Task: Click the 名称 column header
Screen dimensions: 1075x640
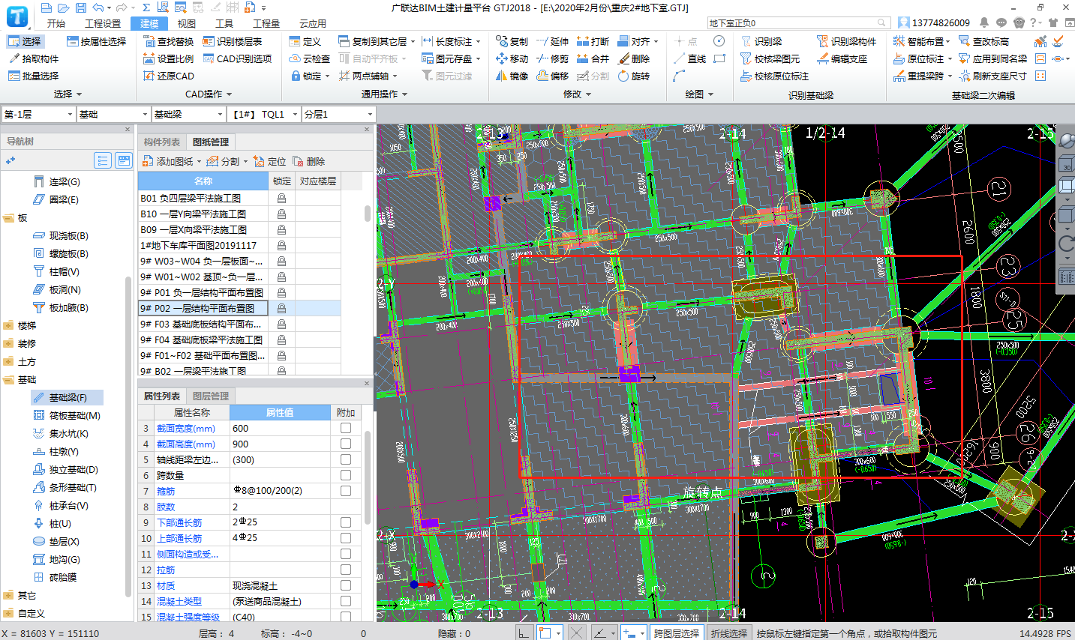Action: (203, 181)
